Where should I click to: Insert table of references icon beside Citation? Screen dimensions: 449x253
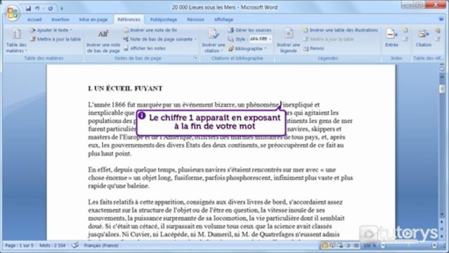438,30
